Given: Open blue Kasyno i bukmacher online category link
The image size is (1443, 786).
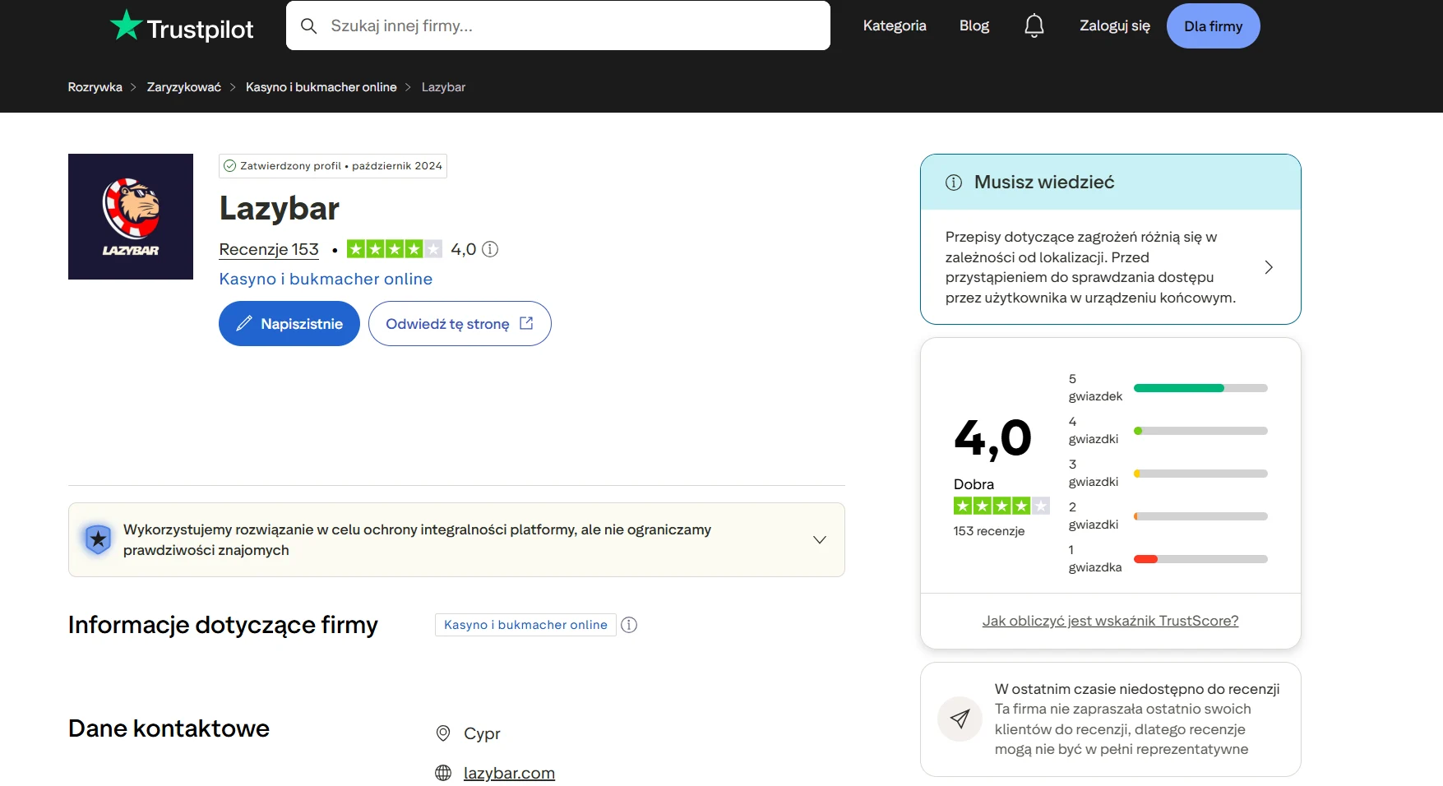Looking at the screenshot, I should click(326, 279).
